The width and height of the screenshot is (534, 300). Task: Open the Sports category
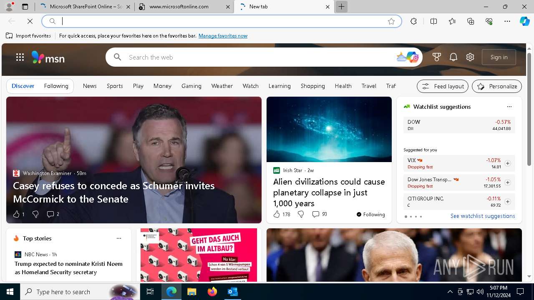tap(115, 86)
